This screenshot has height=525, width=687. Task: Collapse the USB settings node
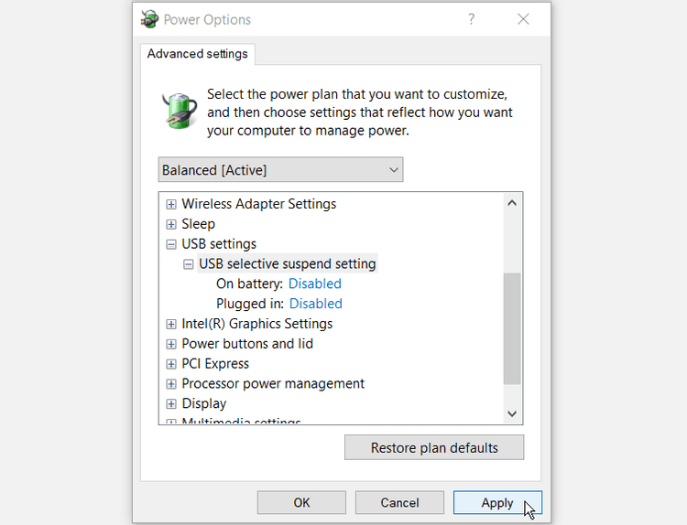click(171, 244)
